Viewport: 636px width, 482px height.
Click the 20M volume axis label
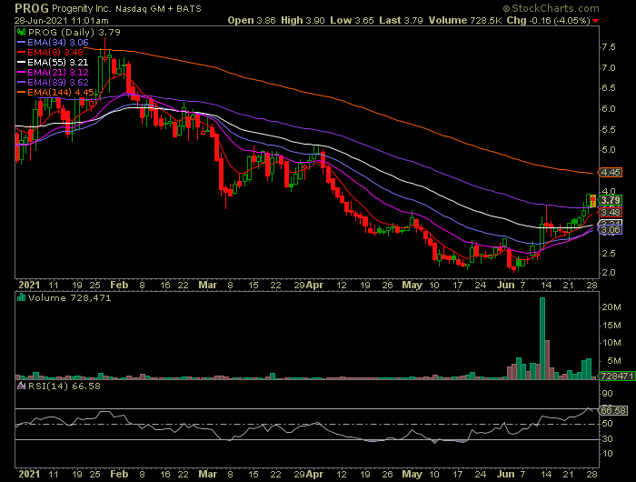611,307
